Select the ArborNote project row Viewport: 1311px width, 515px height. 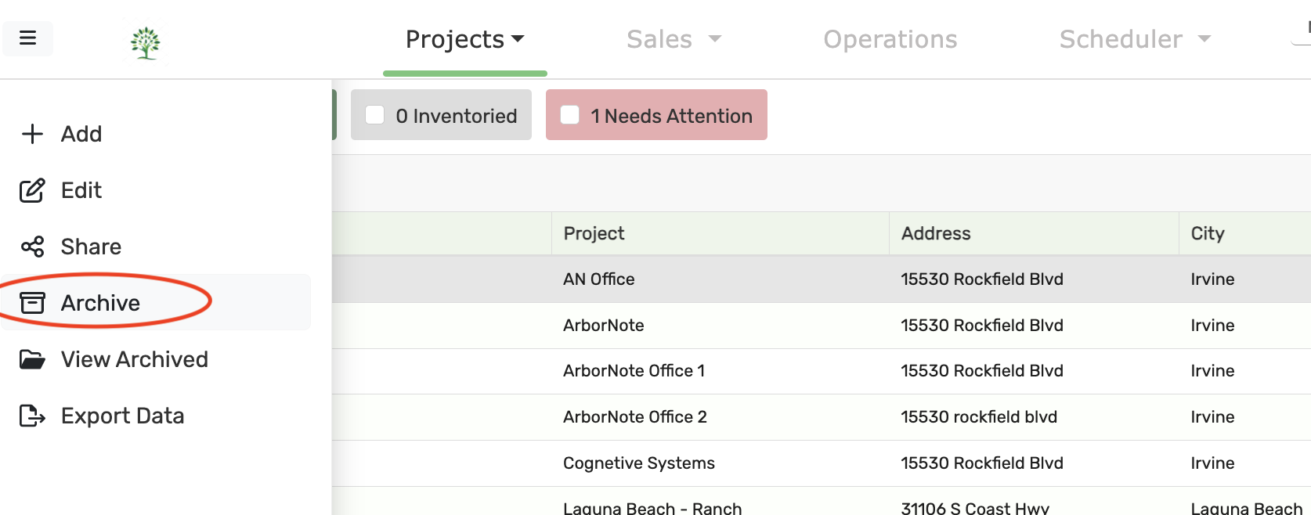pyautogui.click(x=604, y=326)
